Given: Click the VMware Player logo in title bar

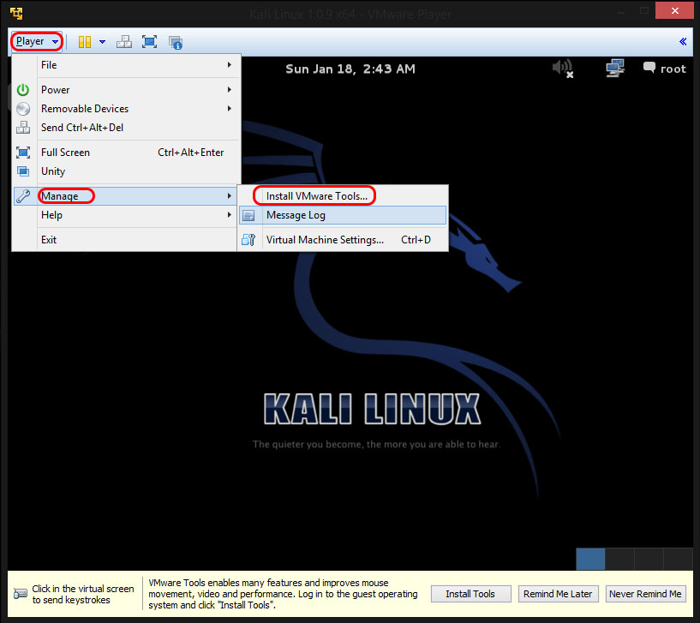Looking at the screenshot, I should click(x=16, y=13).
